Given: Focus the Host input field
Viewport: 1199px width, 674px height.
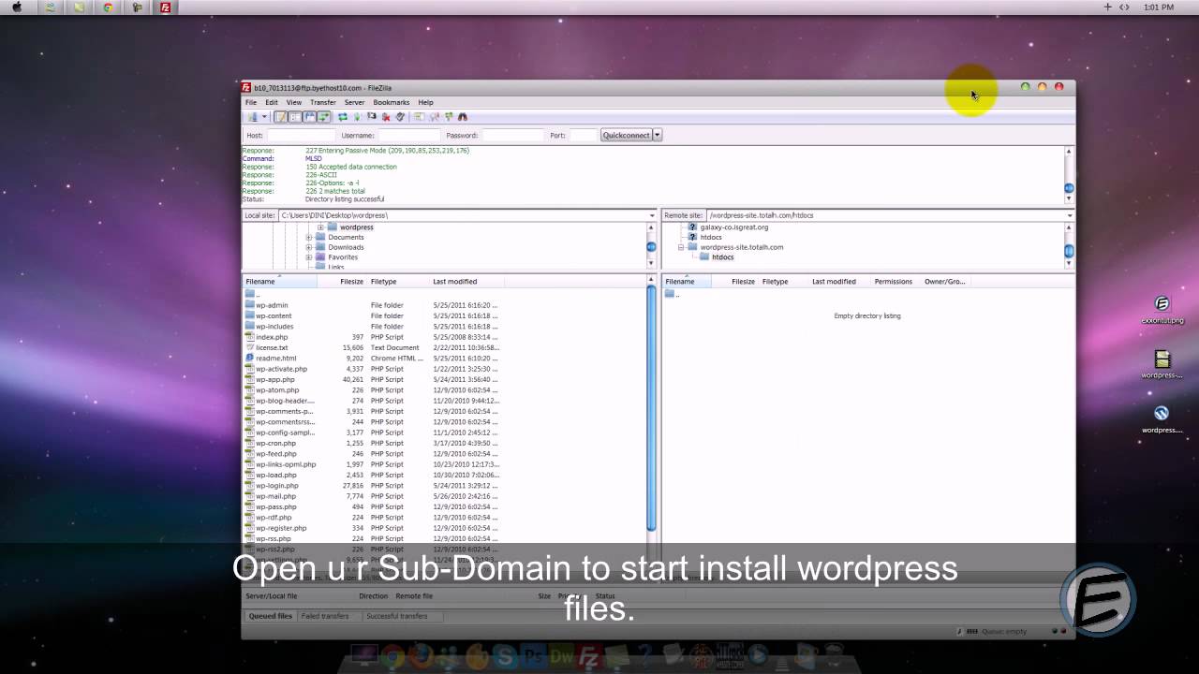Looking at the screenshot, I should (x=301, y=135).
